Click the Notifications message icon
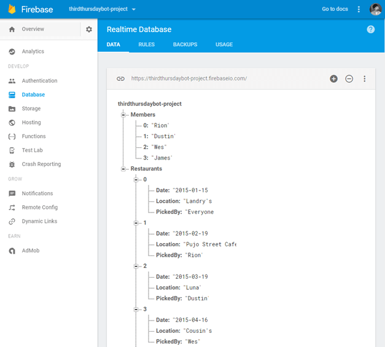385x347 pixels. click(12, 193)
